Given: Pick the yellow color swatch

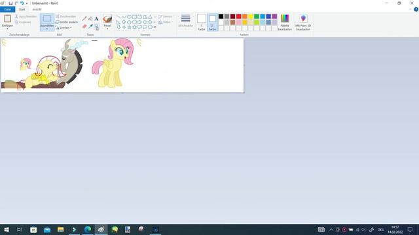Looking at the screenshot, I should [251, 16].
